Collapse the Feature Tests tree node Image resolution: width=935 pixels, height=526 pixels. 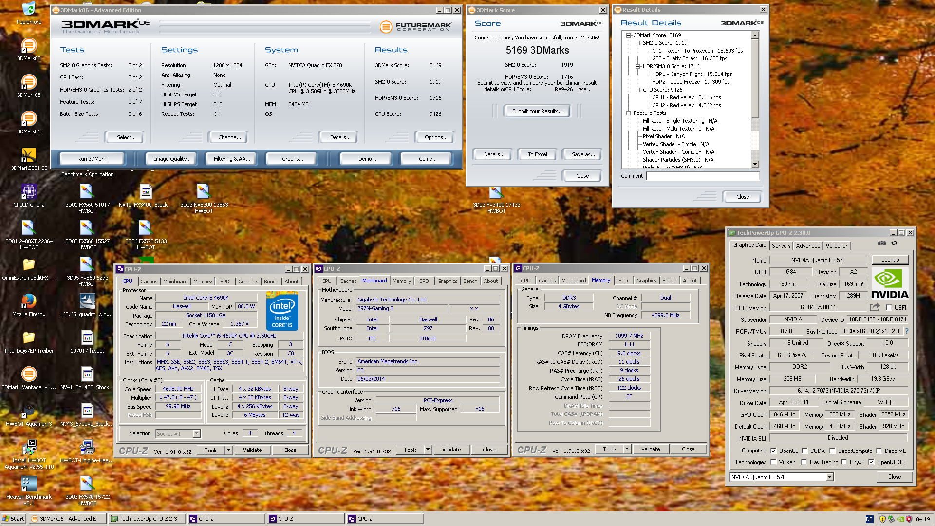[x=629, y=113]
